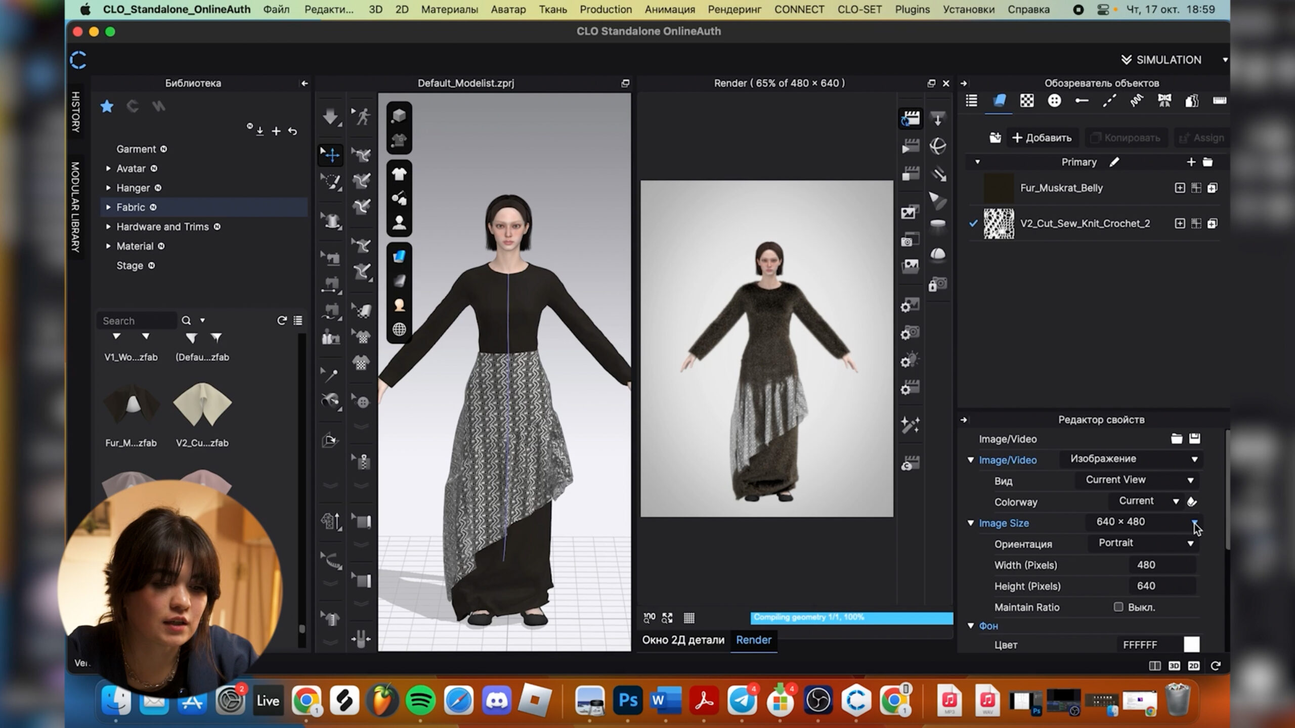The height and width of the screenshot is (728, 1295).
Task: Switch to the Окно 2Д детали tab
Action: pos(683,640)
